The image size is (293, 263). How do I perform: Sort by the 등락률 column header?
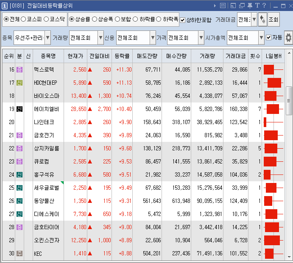click(122, 56)
